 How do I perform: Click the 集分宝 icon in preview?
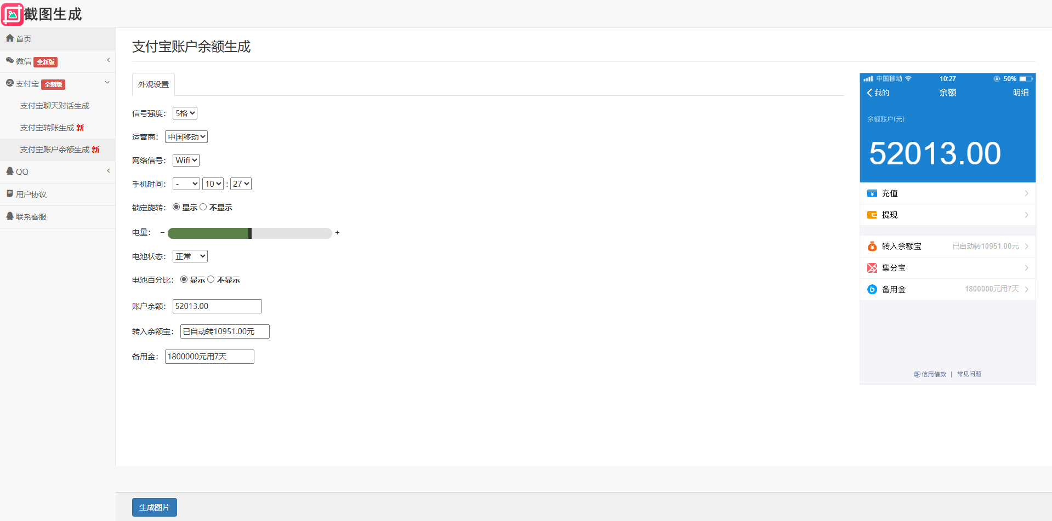pyautogui.click(x=872, y=268)
